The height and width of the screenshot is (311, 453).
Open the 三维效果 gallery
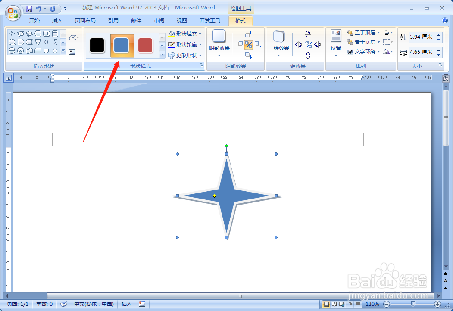coord(279,44)
